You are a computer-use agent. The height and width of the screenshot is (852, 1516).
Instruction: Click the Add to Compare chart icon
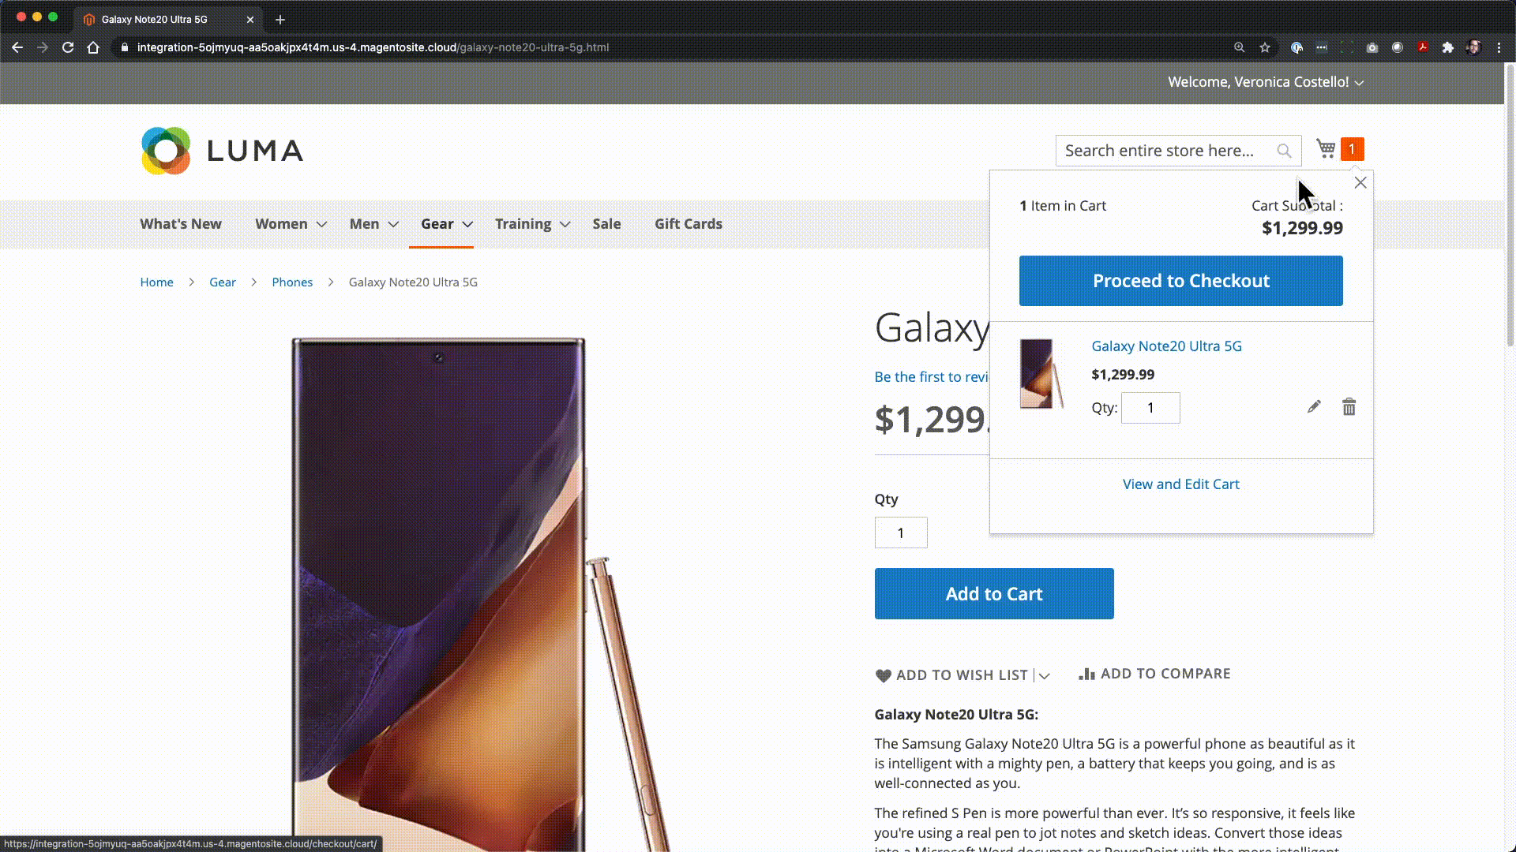[x=1087, y=673]
